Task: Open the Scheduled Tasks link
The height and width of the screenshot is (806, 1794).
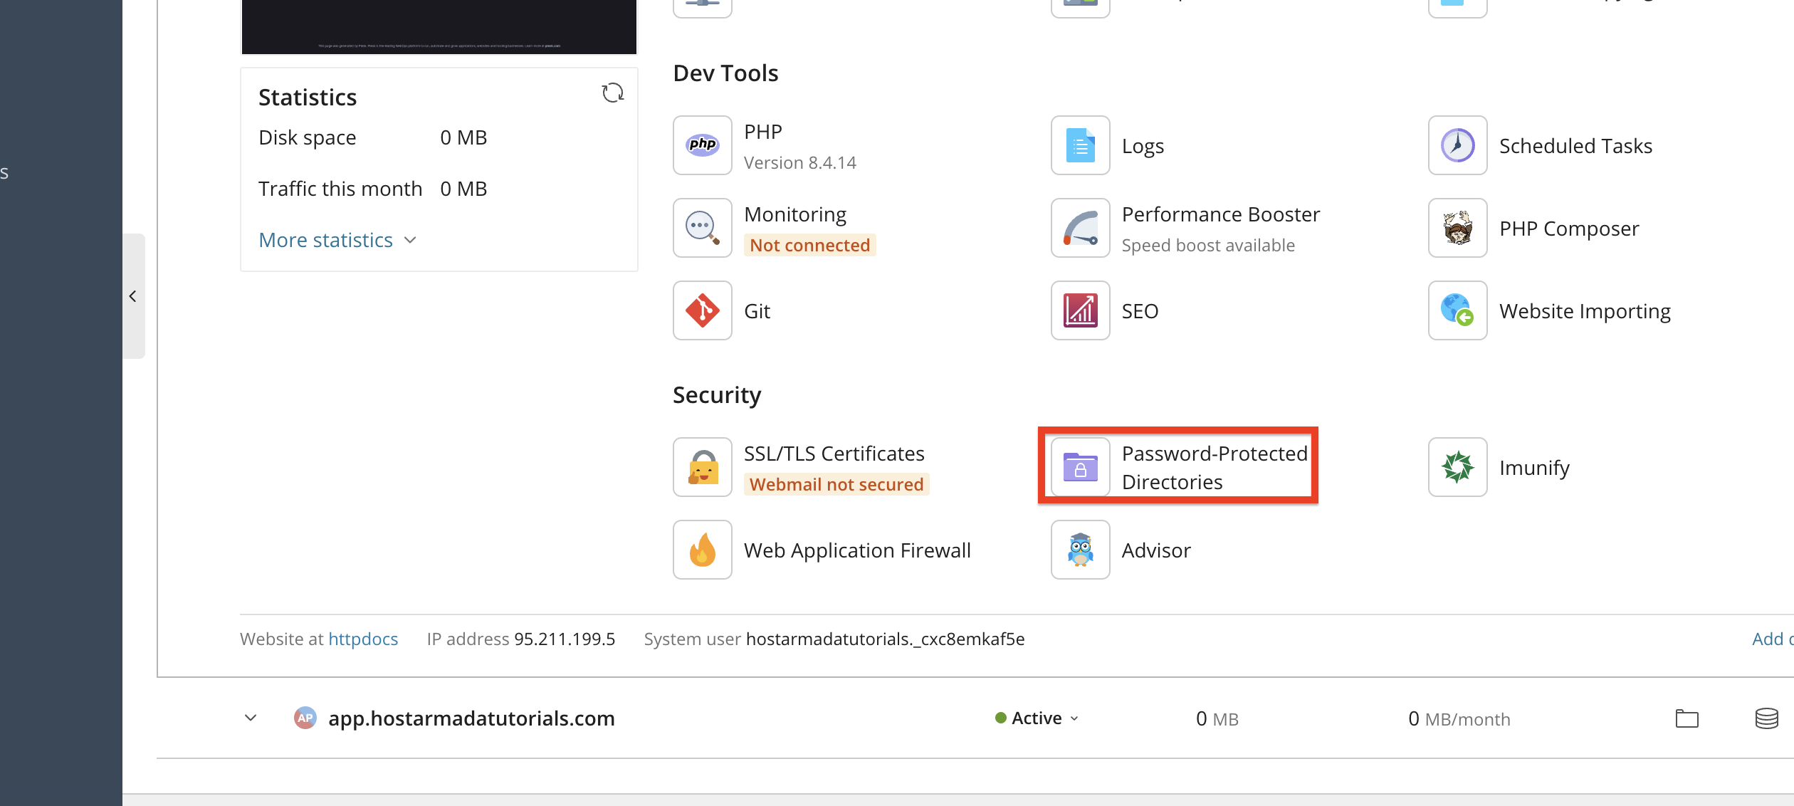Action: 1575,146
